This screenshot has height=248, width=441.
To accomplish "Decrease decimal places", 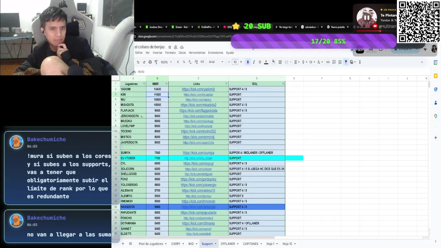I will 190,62.
